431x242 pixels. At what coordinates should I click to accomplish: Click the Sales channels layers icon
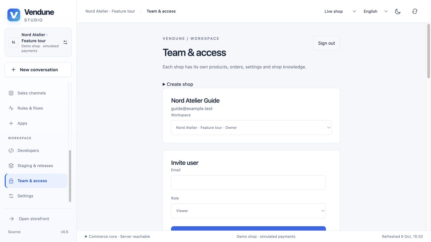pos(11,93)
